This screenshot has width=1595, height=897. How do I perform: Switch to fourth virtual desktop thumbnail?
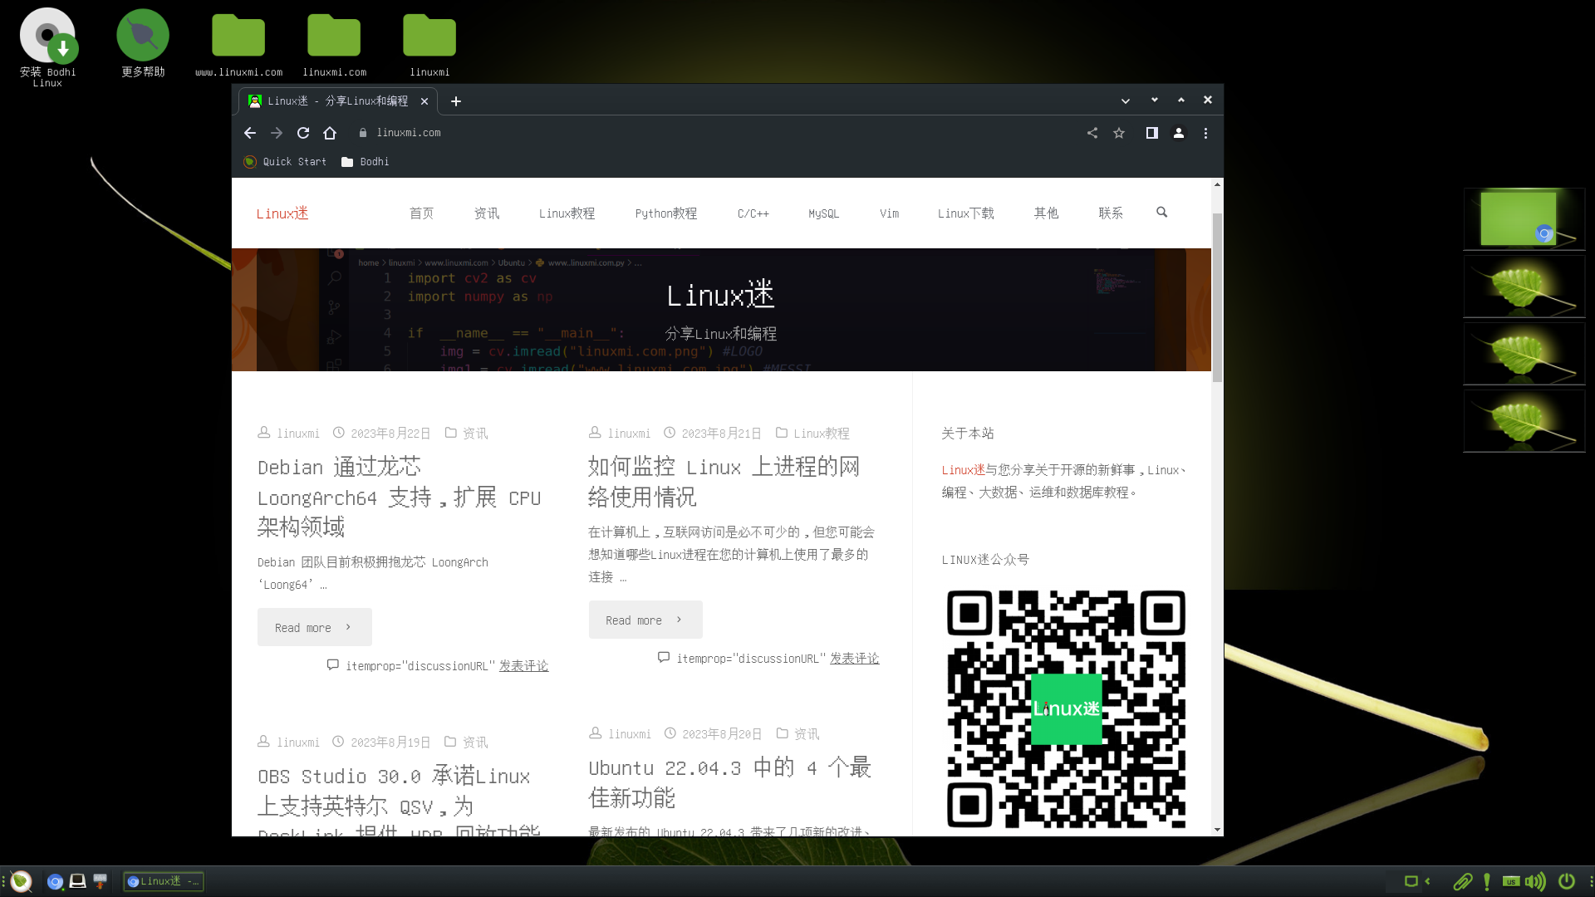point(1524,420)
